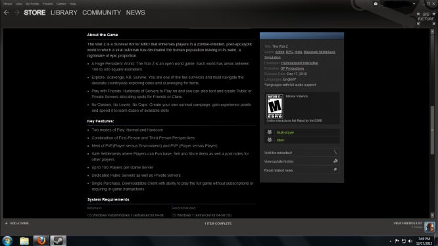Click the Up to 100 Players per Game Server line
Screen dimensions: 438x246
122,168
